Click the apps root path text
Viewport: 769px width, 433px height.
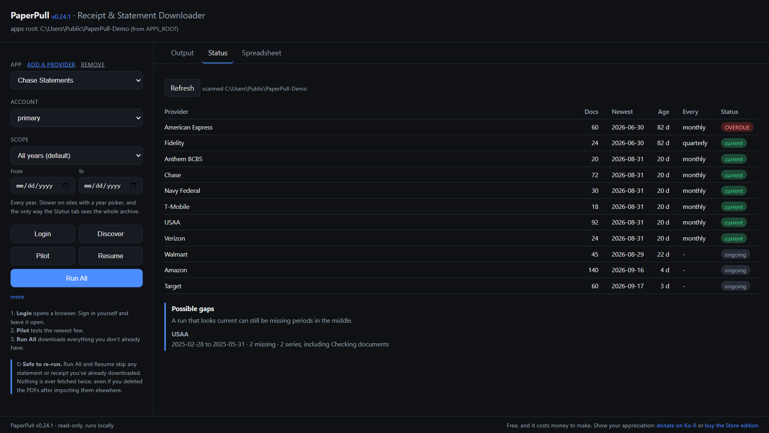pos(95,29)
